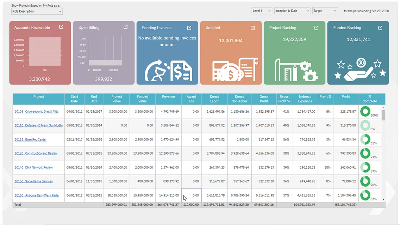Open project 10105 Cybersecurity Diag & Mitg
The height and width of the screenshot is (225, 400).
coord(37,112)
